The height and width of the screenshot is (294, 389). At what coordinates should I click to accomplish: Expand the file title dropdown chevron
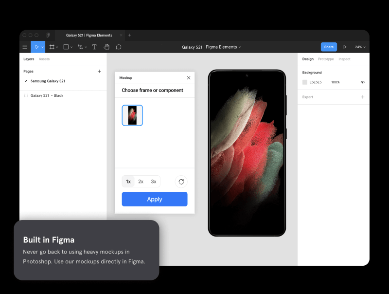(240, 47)
